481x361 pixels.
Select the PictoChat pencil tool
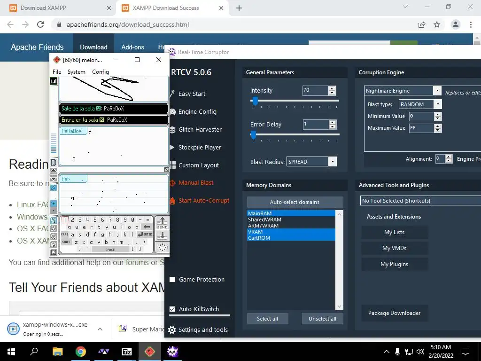pos(54,188)
